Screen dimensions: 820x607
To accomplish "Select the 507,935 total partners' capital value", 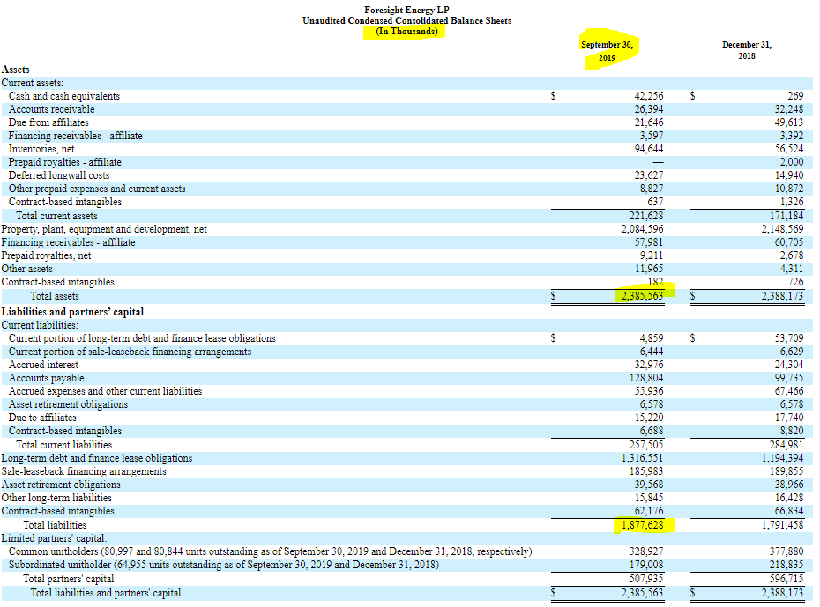I will 645,579.
